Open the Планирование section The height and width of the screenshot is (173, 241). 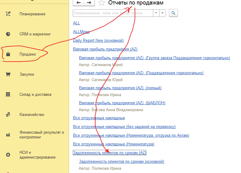pyautogui.click(x=32, y=14)
